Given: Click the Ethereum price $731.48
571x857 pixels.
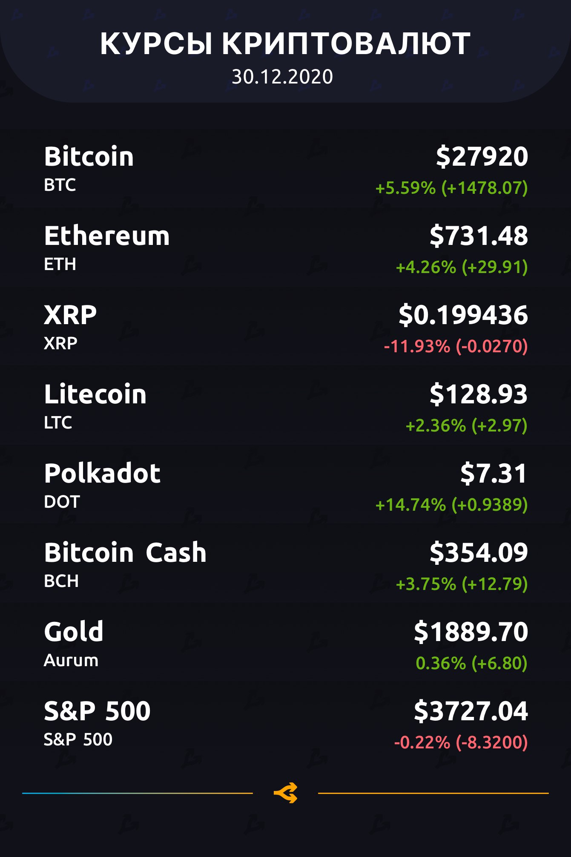Looking at the screenshot, I should [x=479, y=236].
